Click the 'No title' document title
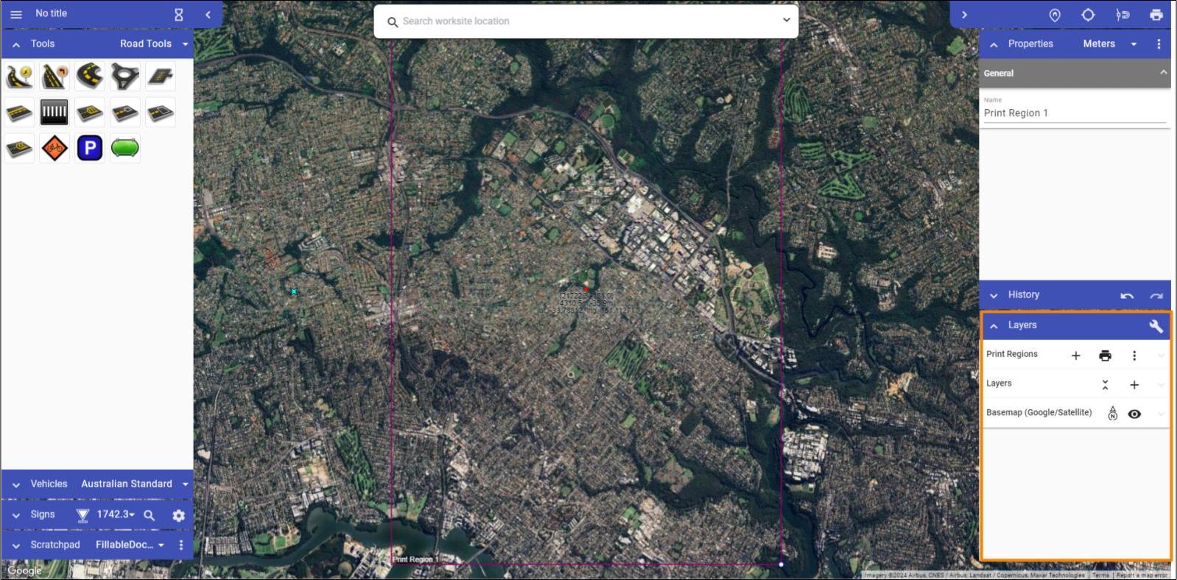Image resolution: width=1177 pixels, height=580 pixels. [51, 13]
